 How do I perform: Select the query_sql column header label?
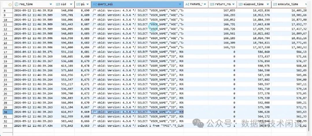pos(105,4)
